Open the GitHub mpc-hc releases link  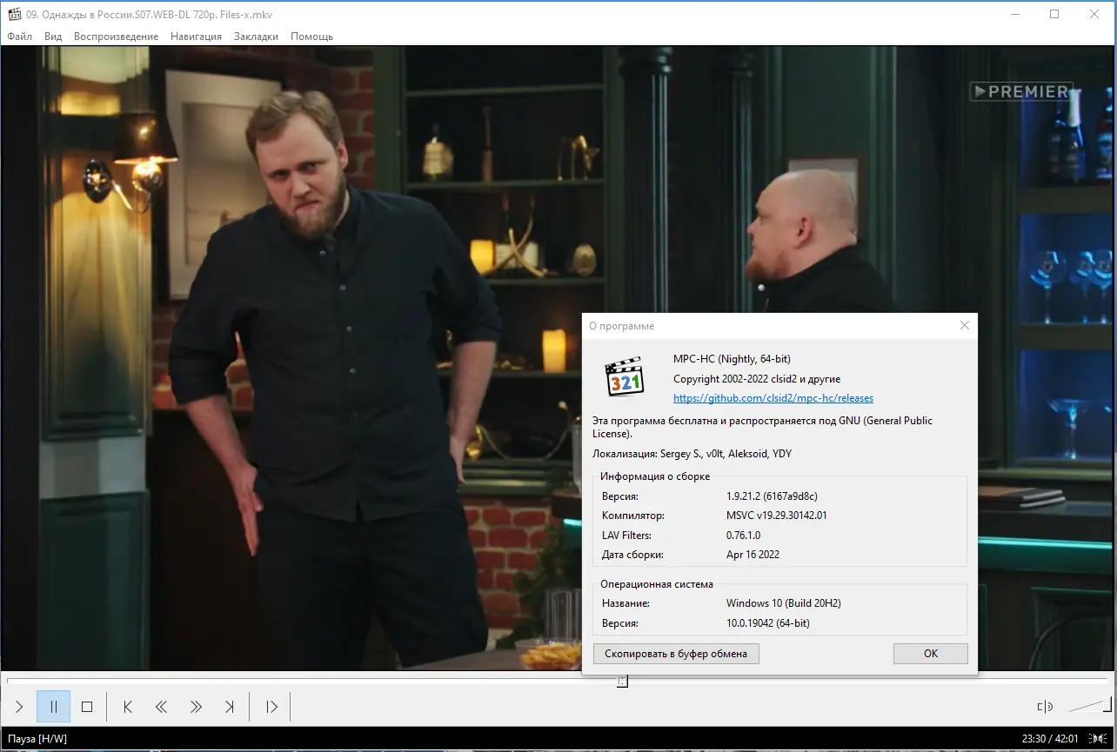pyautogui.click(x=773, y=398)
